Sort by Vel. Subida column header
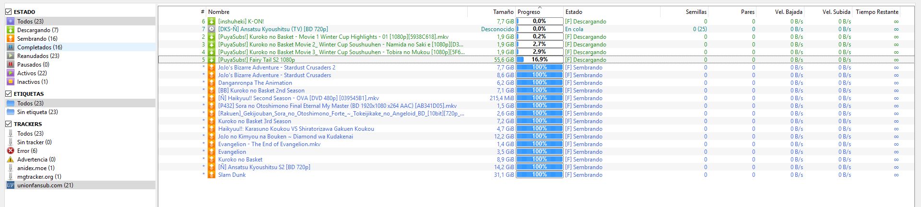The image size is (921, 207). pos(828,12)
